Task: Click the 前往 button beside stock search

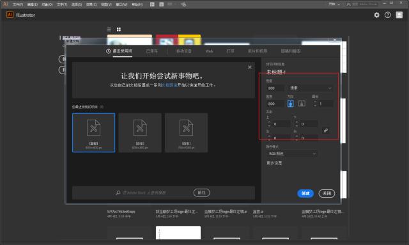Action: coord(201,193)
